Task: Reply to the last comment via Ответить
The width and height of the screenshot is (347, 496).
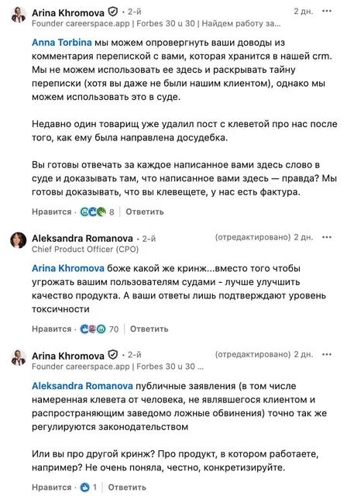Action: click(127, 487)
